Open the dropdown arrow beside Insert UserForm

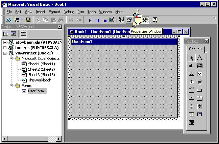coord(22,20)
